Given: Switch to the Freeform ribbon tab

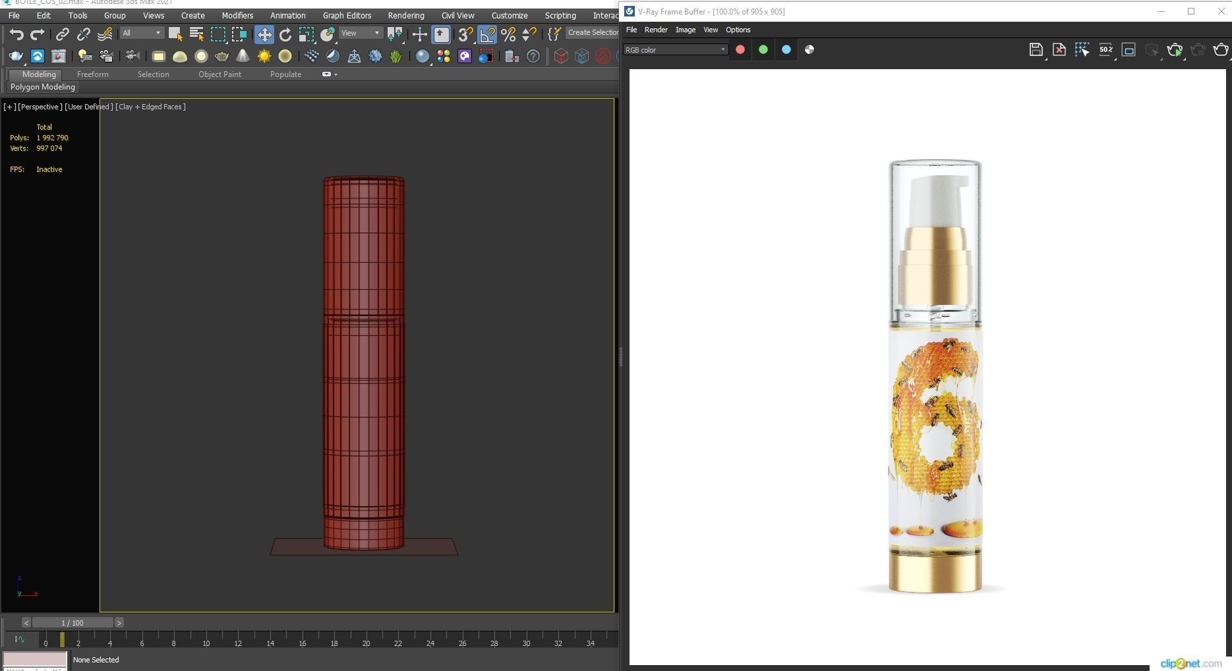Looking at the screenshot, I should 93,74.
